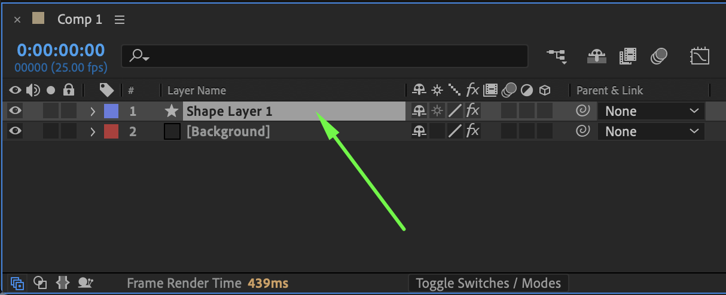Hide Shape Layer 1 with the eye
This screenshot has width=726, height=295.
coord(16,111)
